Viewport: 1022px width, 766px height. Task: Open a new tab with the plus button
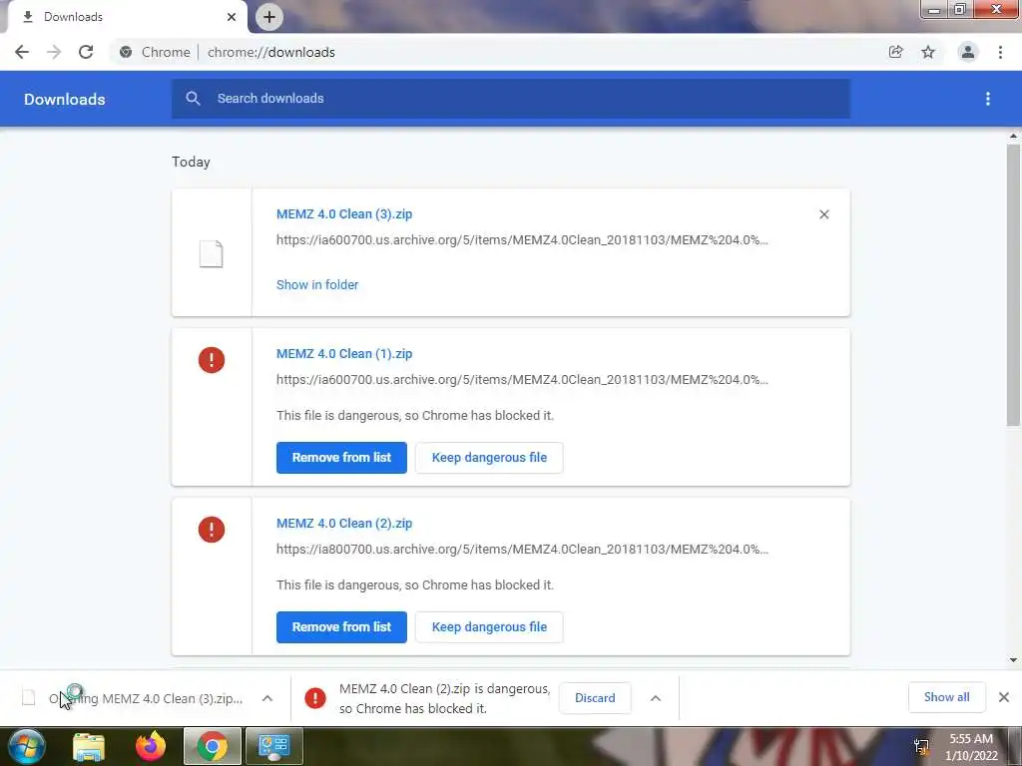[x=269, y=17]
